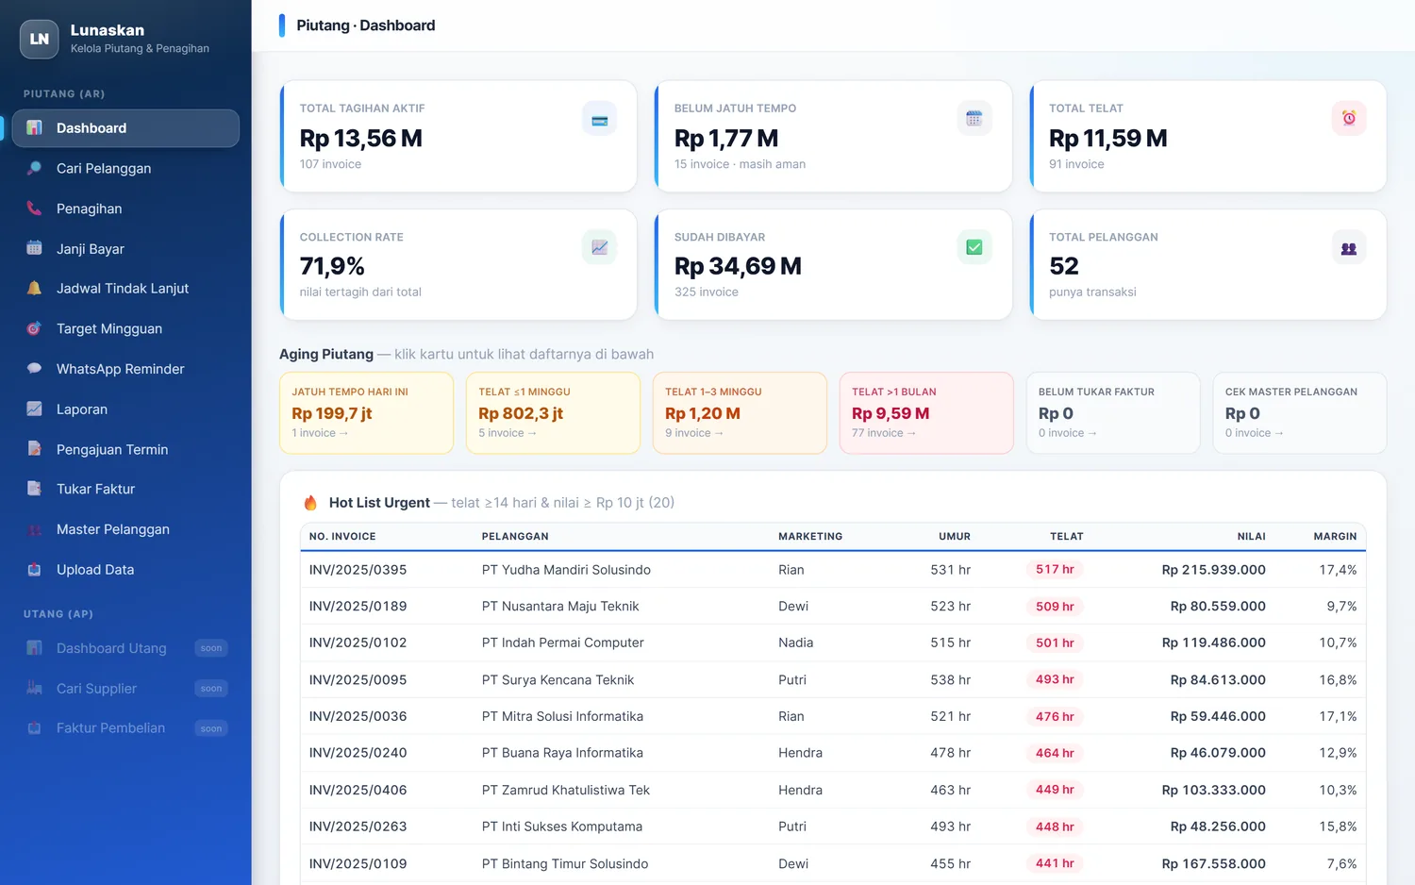The width and height of the screenshot is (1415, 885).
Task: Click the Cari Supplier factory icon
Action: tap(34, 688)
